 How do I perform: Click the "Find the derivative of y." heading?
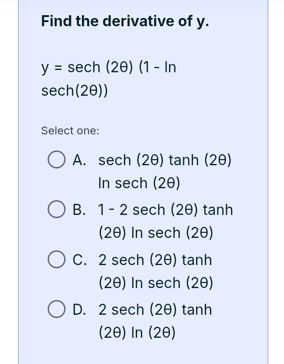(x=125, y=21)
